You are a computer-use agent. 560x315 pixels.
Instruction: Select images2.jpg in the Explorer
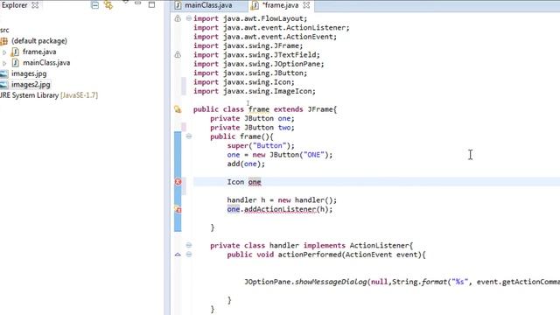click(x=31, y=85)
